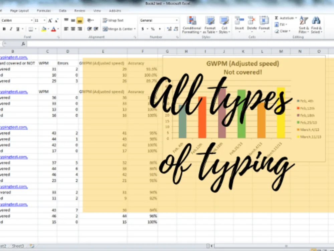Click the Insert cells icon

point(239,21)
